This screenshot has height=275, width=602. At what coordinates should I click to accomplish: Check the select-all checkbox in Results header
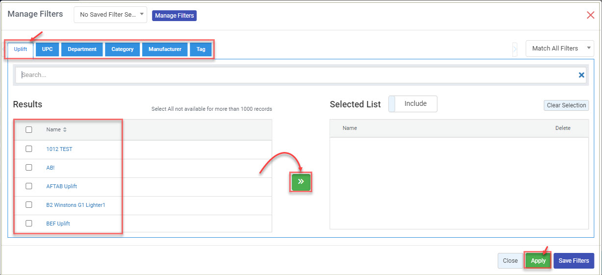click(29, 130)
